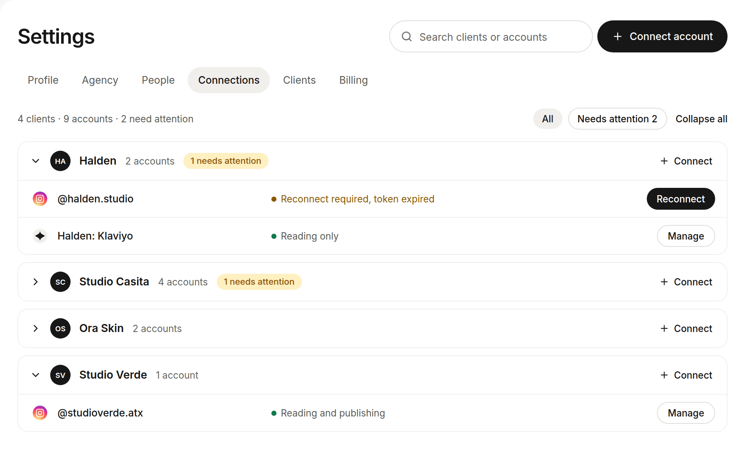Click the Connect account button
Screen dimensions: 745x466
point(662,36)
